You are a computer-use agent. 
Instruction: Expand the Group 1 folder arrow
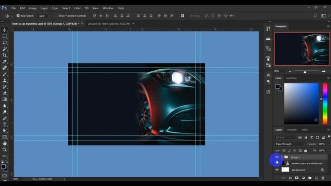282,157
